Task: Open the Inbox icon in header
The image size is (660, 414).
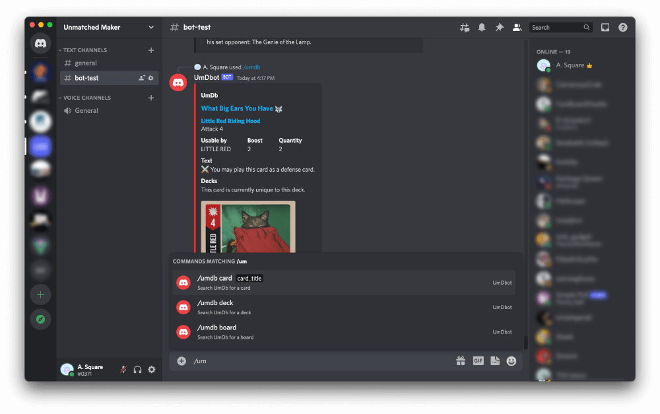Action: point(605,28)
